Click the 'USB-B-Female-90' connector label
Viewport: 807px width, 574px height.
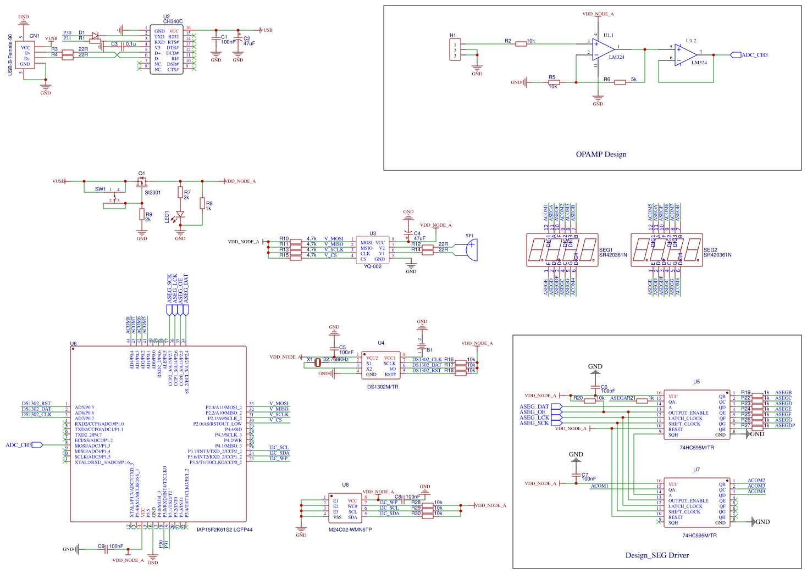point(10,55)
